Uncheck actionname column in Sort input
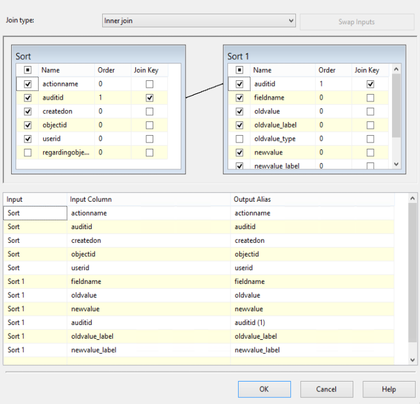This screenshot has width=420, height=404. pyautogui.click(x=27, y=84)
